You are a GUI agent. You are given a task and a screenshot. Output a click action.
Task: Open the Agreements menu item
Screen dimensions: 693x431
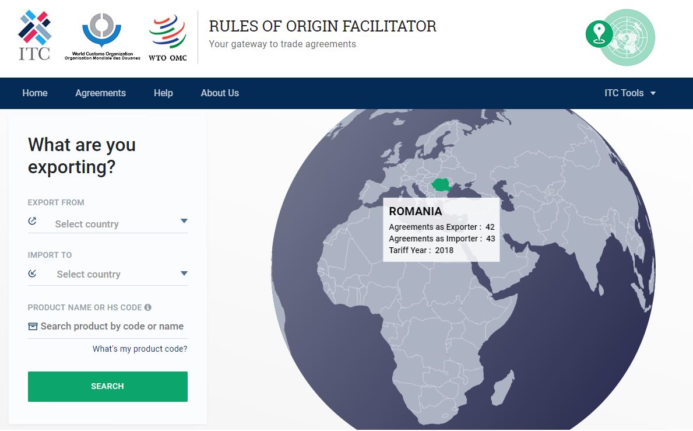[x=100, y=93]
